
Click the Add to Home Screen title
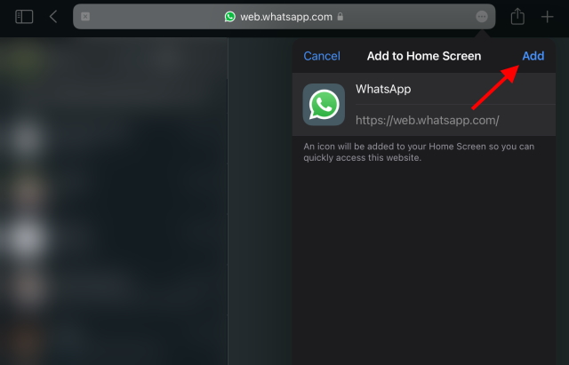[x=424, y=56]
